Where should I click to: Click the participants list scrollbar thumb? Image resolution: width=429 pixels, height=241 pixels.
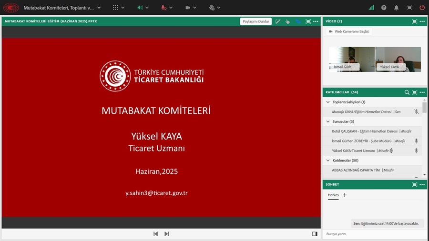click(424, 107)
